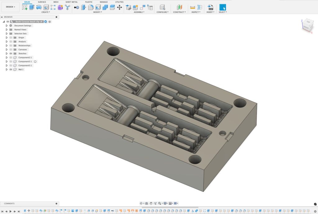
Task: Show Component5:1 via its eye icon
Action: click(x=11, y=66)
